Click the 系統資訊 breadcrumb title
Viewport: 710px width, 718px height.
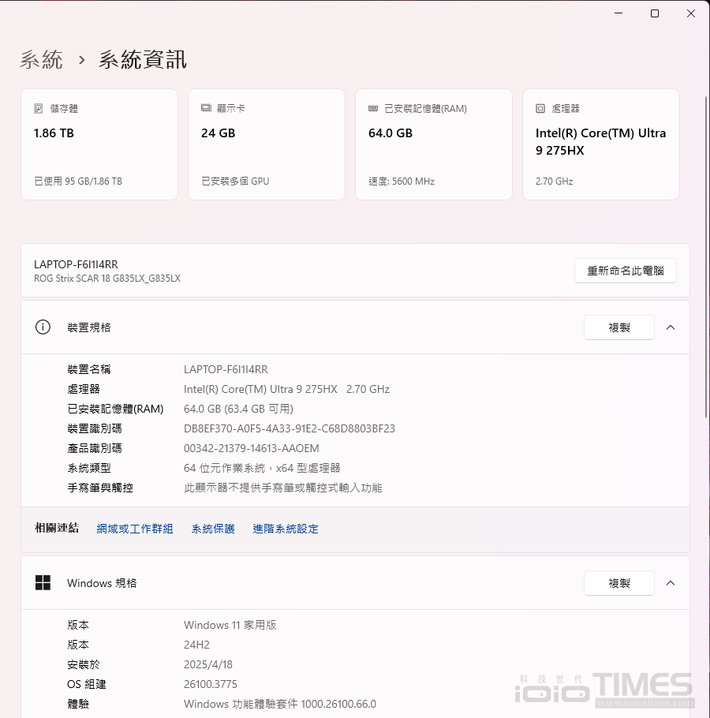pos(142,60)
